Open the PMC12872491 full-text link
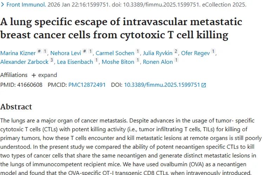Image resolution: width=263 pixels, height=175 pixels. coord(87,85)
